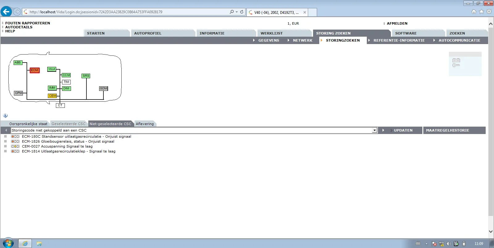This screenshot has width=494, height=248.
Task: Open the Storingscode CSC dropdown list
Action: click(375, 130)
